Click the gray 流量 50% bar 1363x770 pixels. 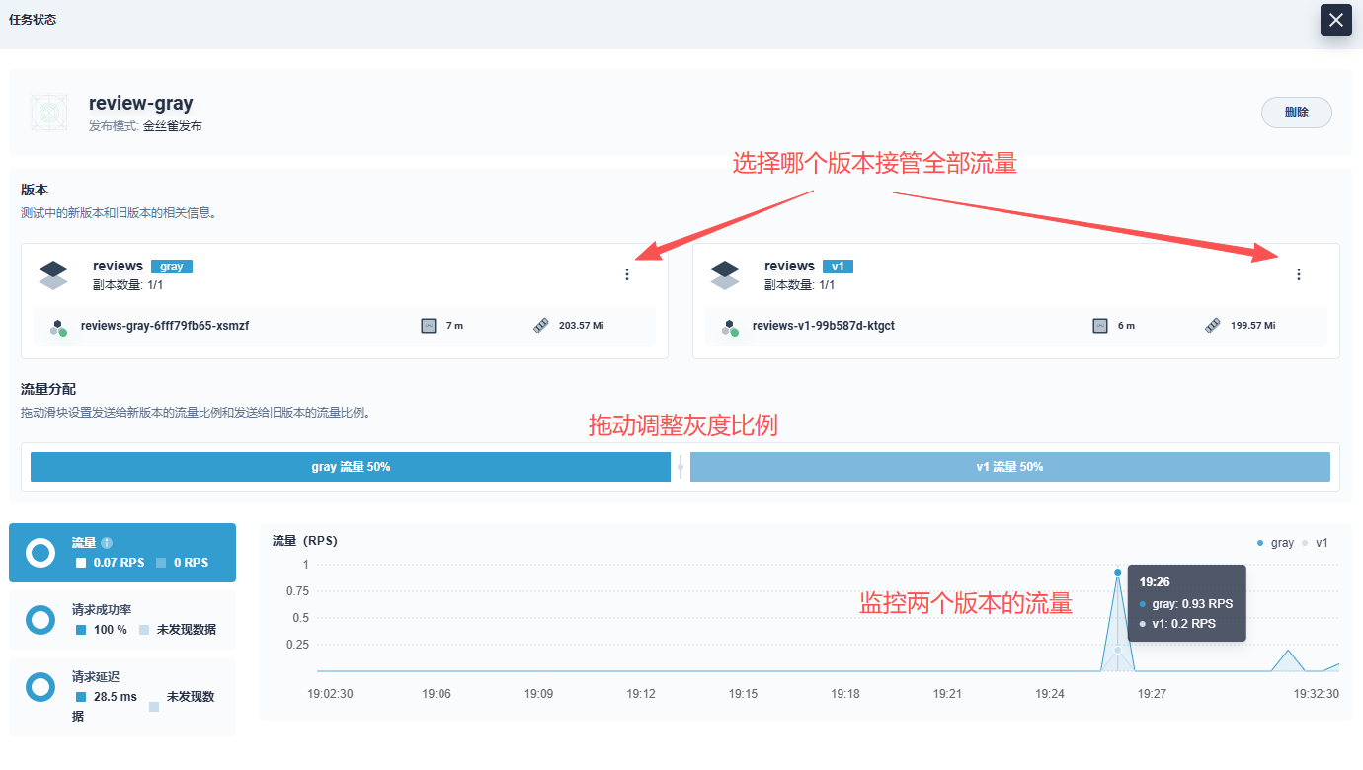click(x=351, y=467)
